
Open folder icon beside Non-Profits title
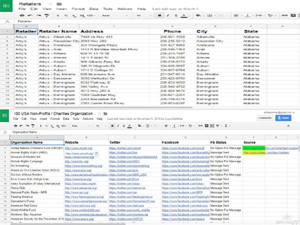(x=105, y=114)
